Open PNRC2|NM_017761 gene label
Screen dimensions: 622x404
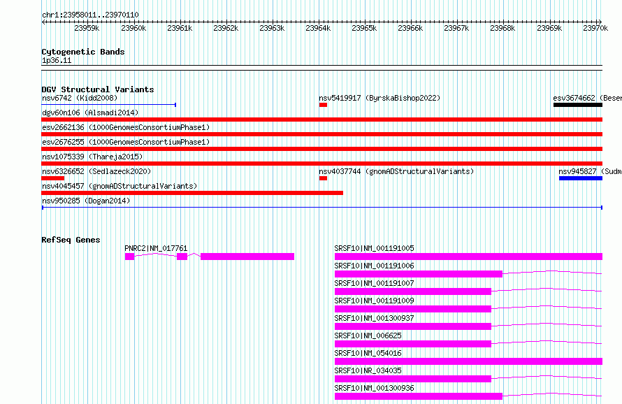[x=156, y=248]
